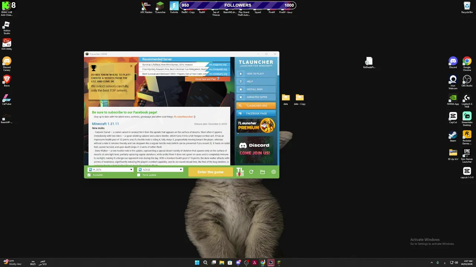
Task: Toggle the Accounts checkbox
Action: coord(89,175)
